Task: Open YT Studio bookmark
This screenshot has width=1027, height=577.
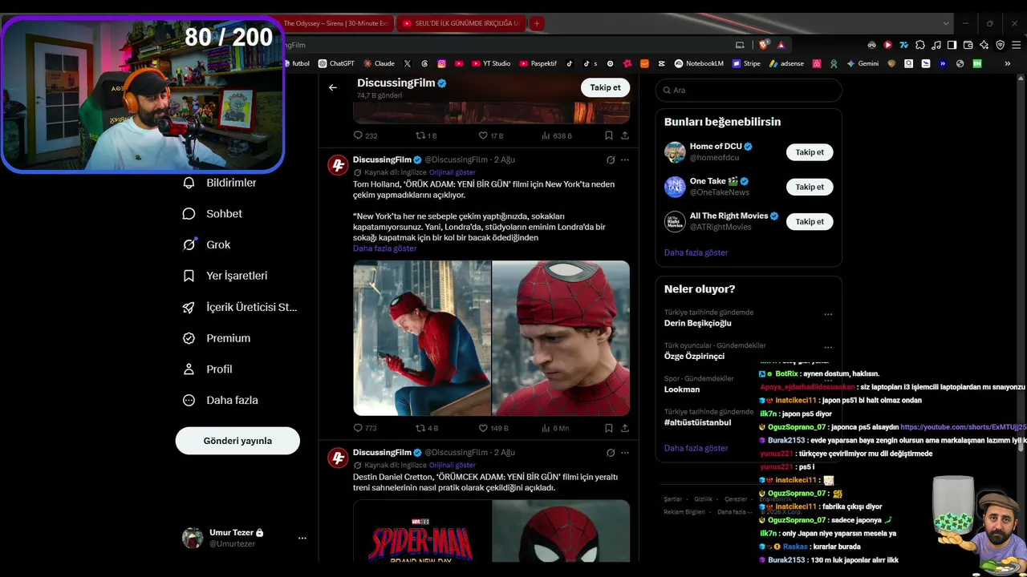Action: click(x=491, y=63)
